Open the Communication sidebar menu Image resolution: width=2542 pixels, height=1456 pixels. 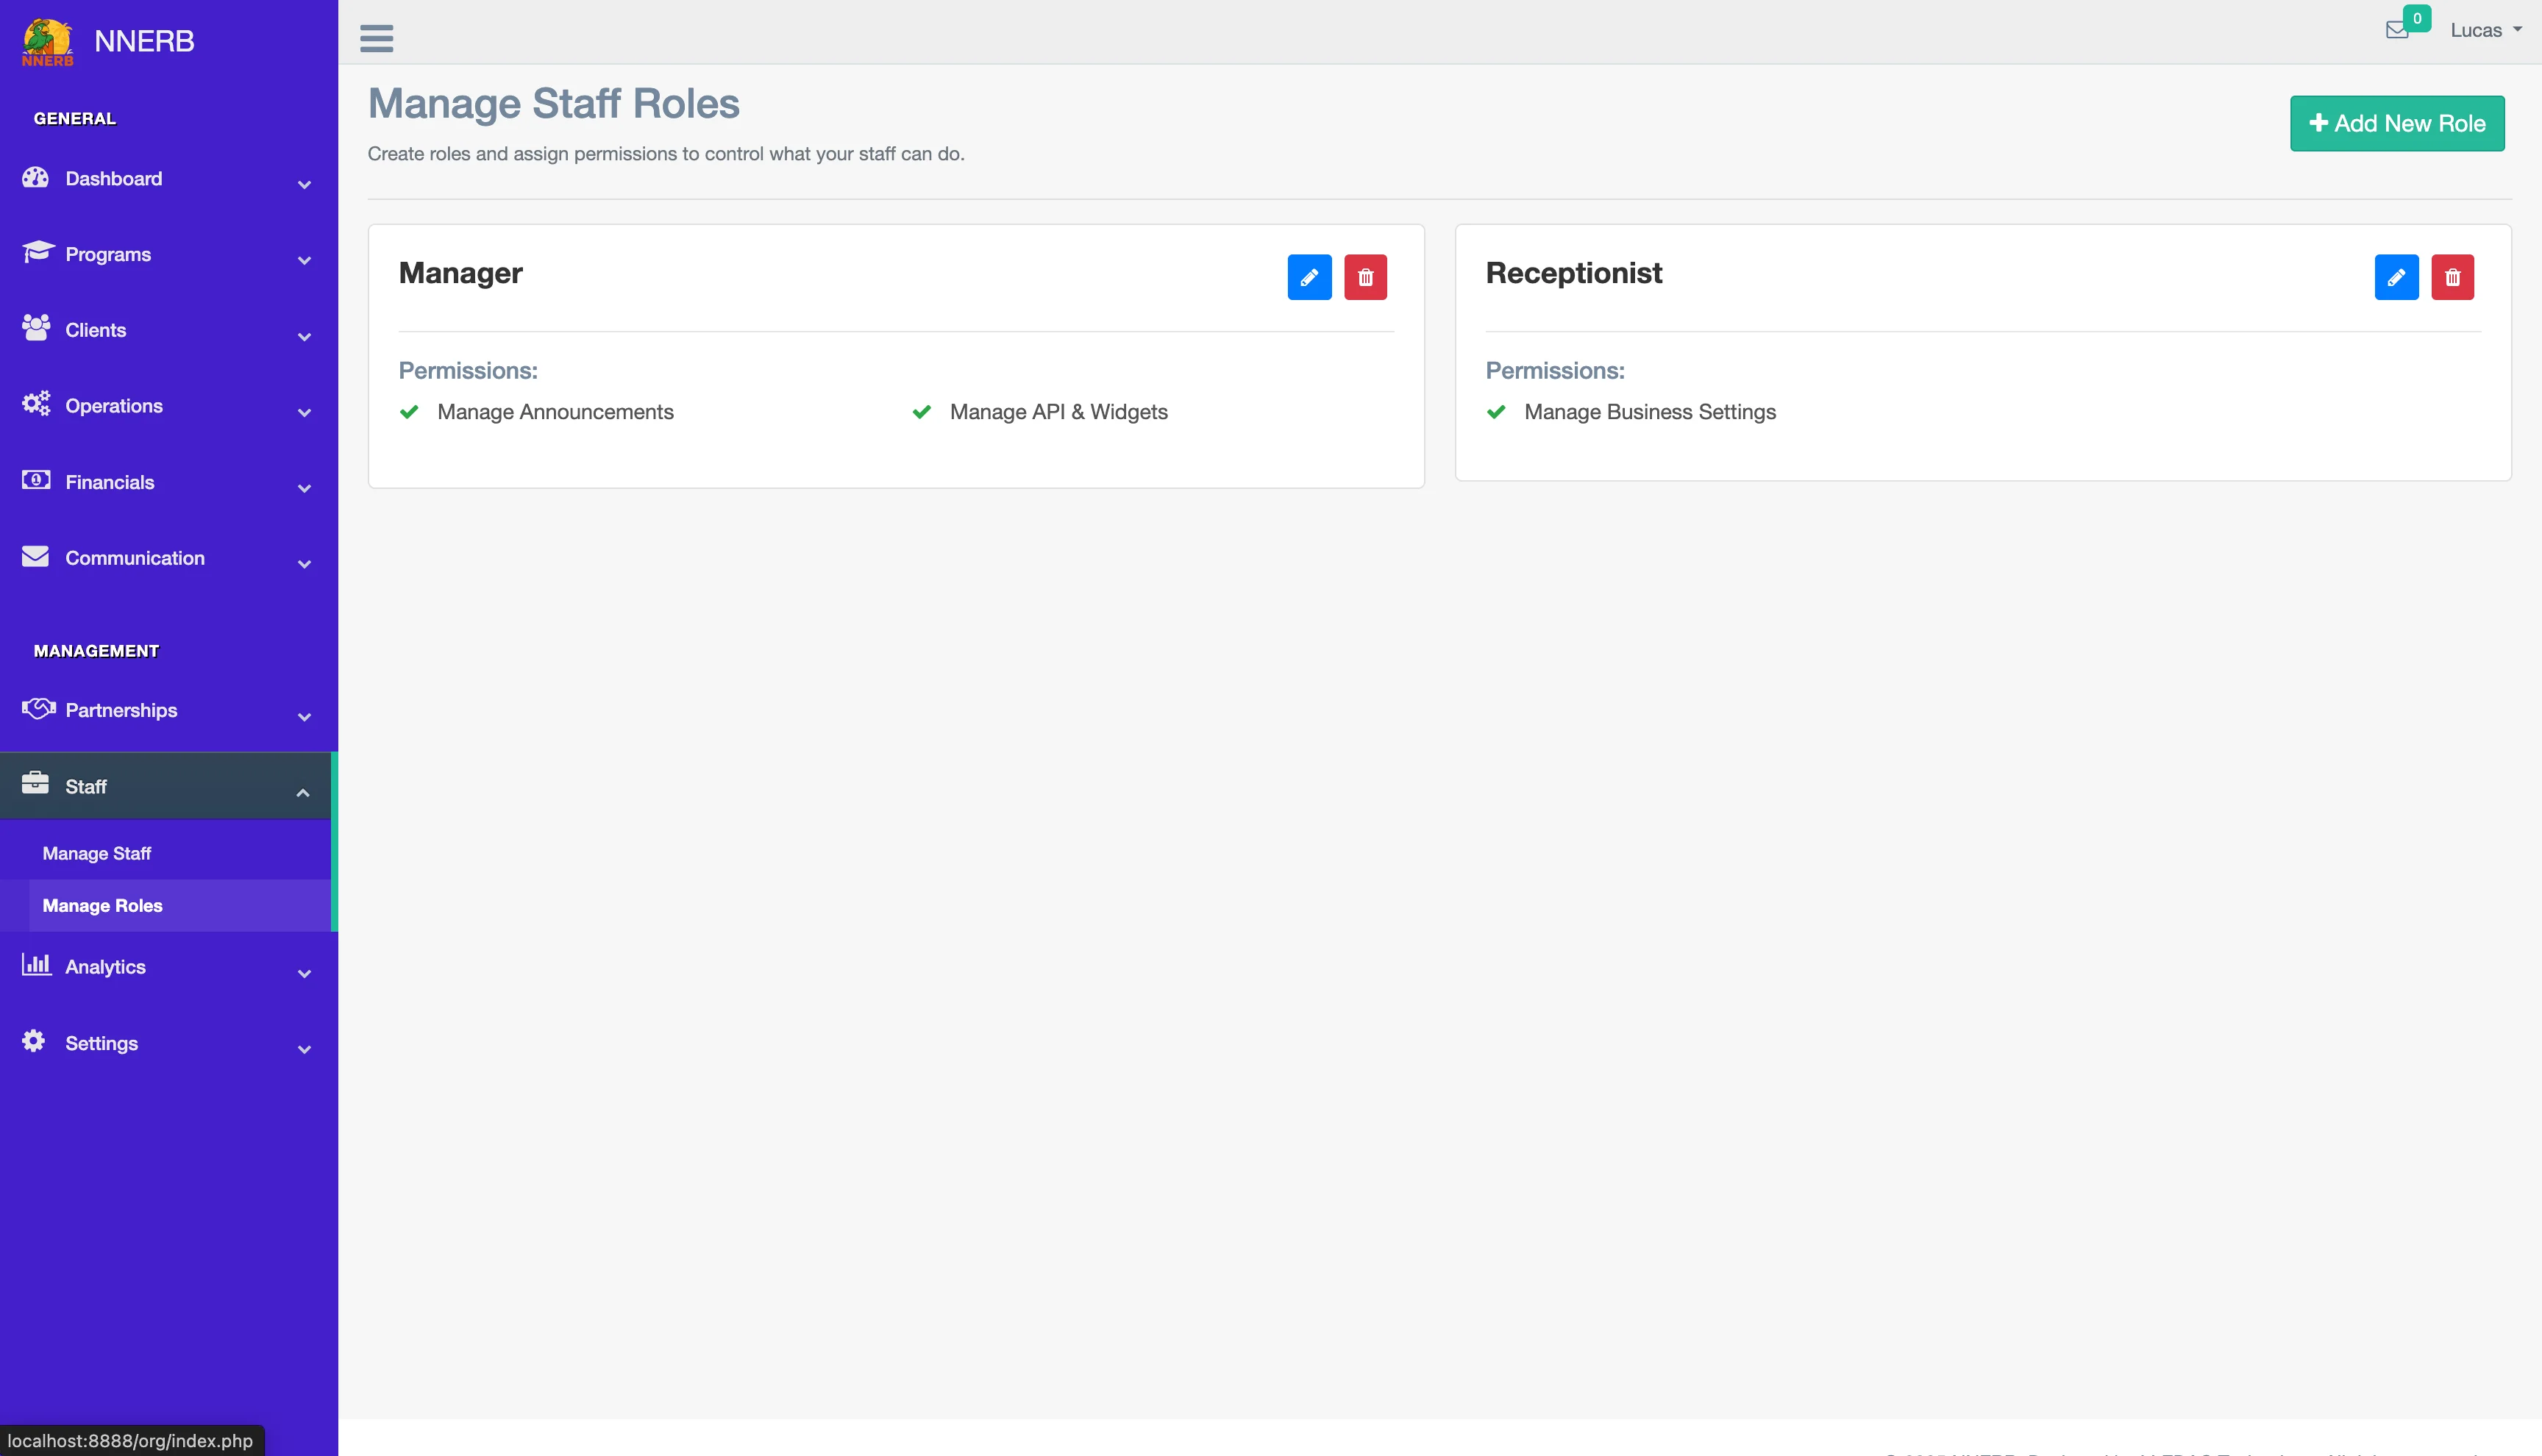pyautogui.click(x=135, y=558)
